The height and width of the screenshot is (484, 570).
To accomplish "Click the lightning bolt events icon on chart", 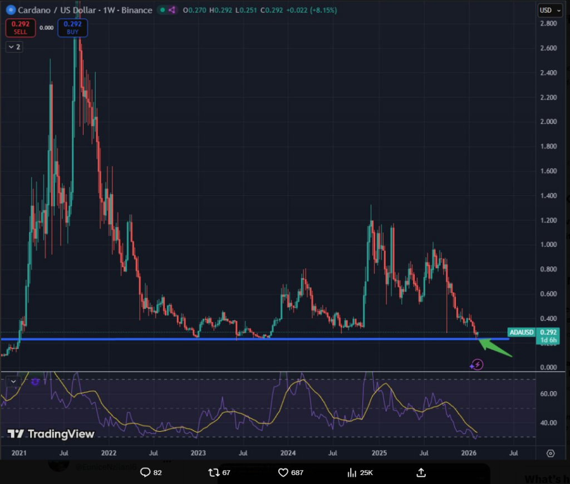I will [476, 365].
